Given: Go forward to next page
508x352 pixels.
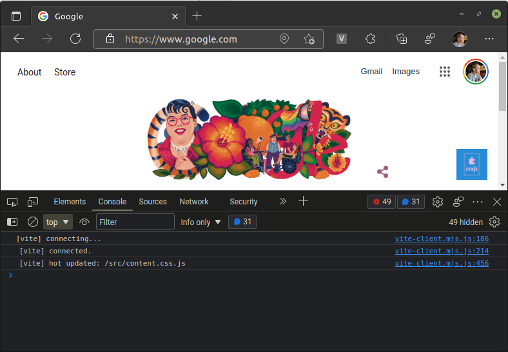Looking at the screenshot, I should click(x=47, y=39).
